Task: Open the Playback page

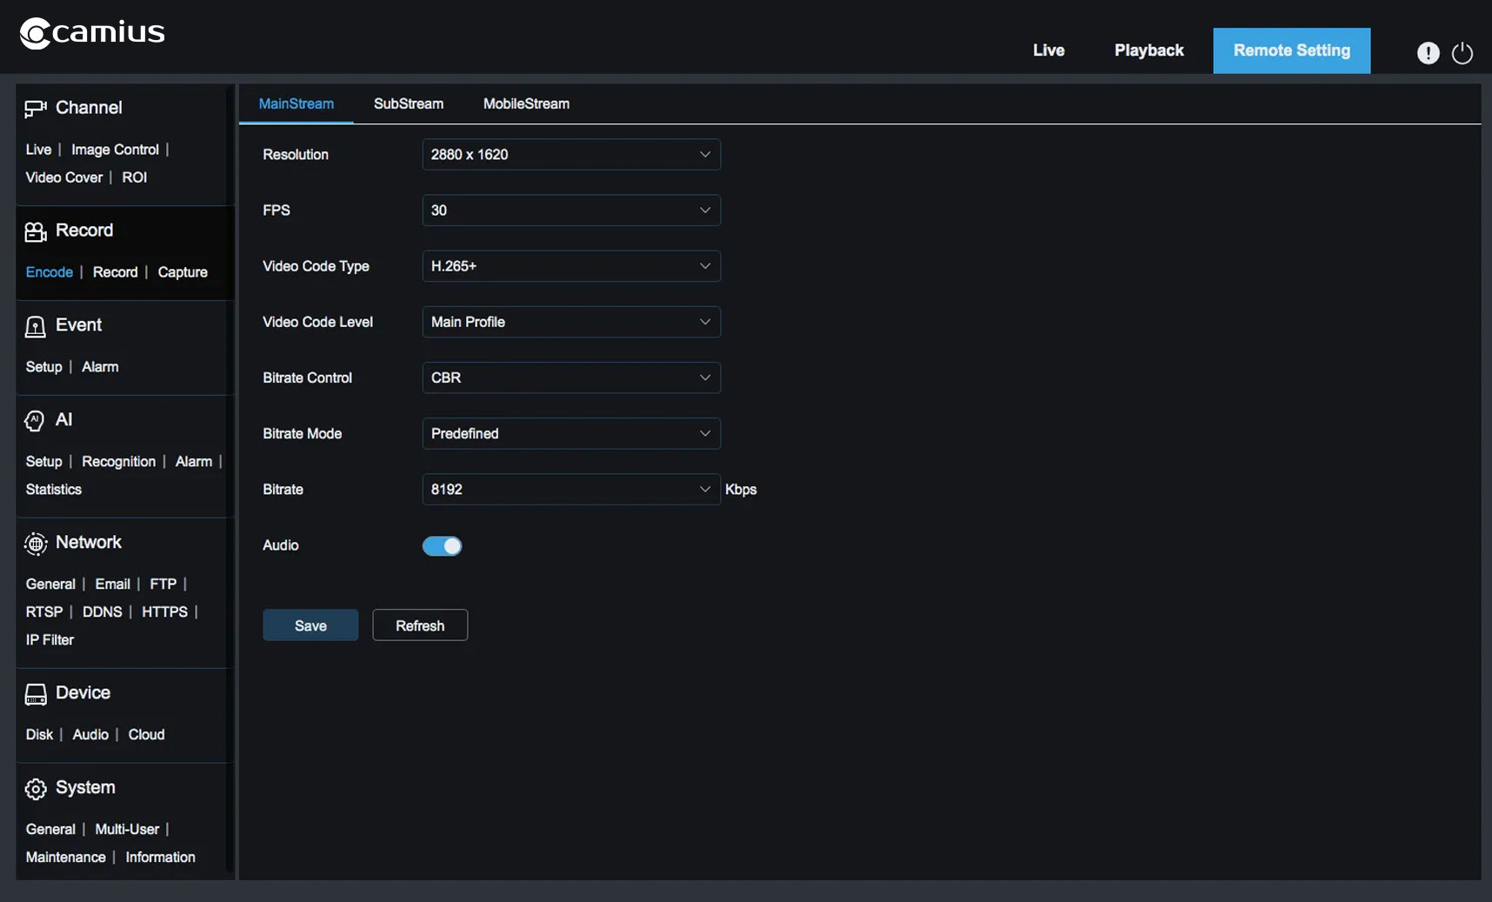Action: point(1149,50)
